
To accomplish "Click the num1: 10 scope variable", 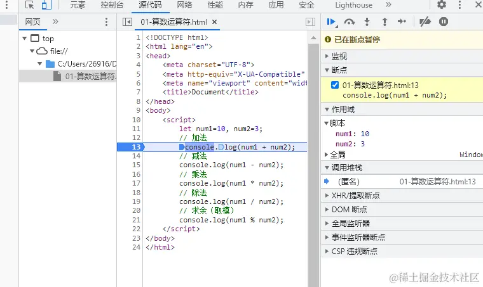I will click(x=352, y=134).
